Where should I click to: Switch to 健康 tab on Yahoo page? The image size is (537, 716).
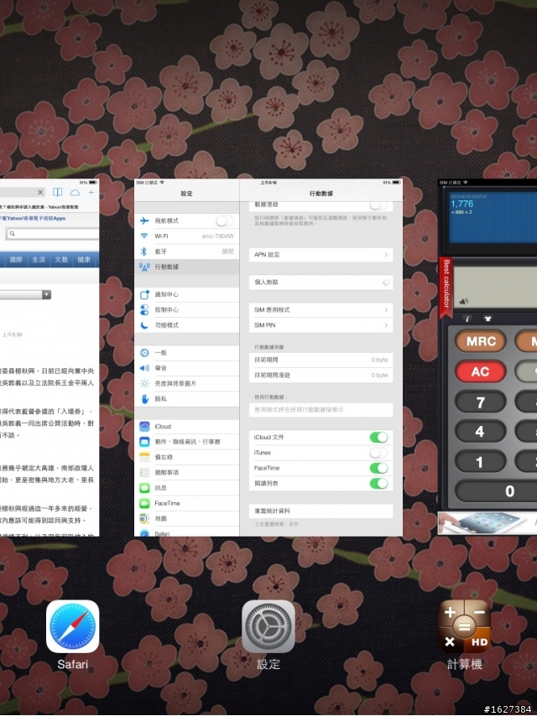tap(84, 259)
